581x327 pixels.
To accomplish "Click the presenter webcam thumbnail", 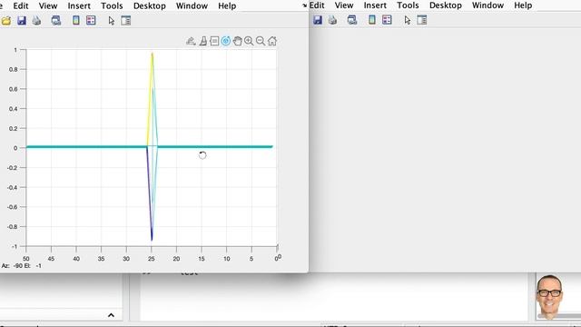I will (549, 297).
